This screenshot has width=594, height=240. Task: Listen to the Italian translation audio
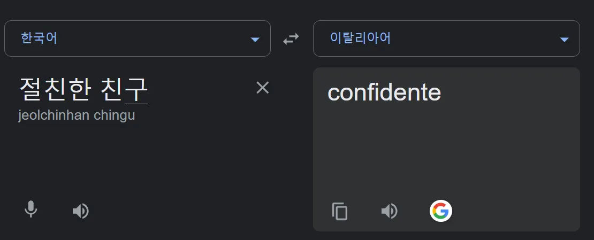click(389, 211)
